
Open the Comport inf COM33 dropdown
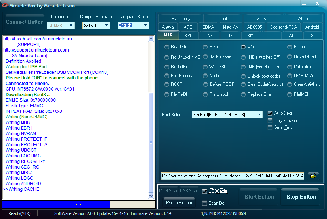pos(71,26)
